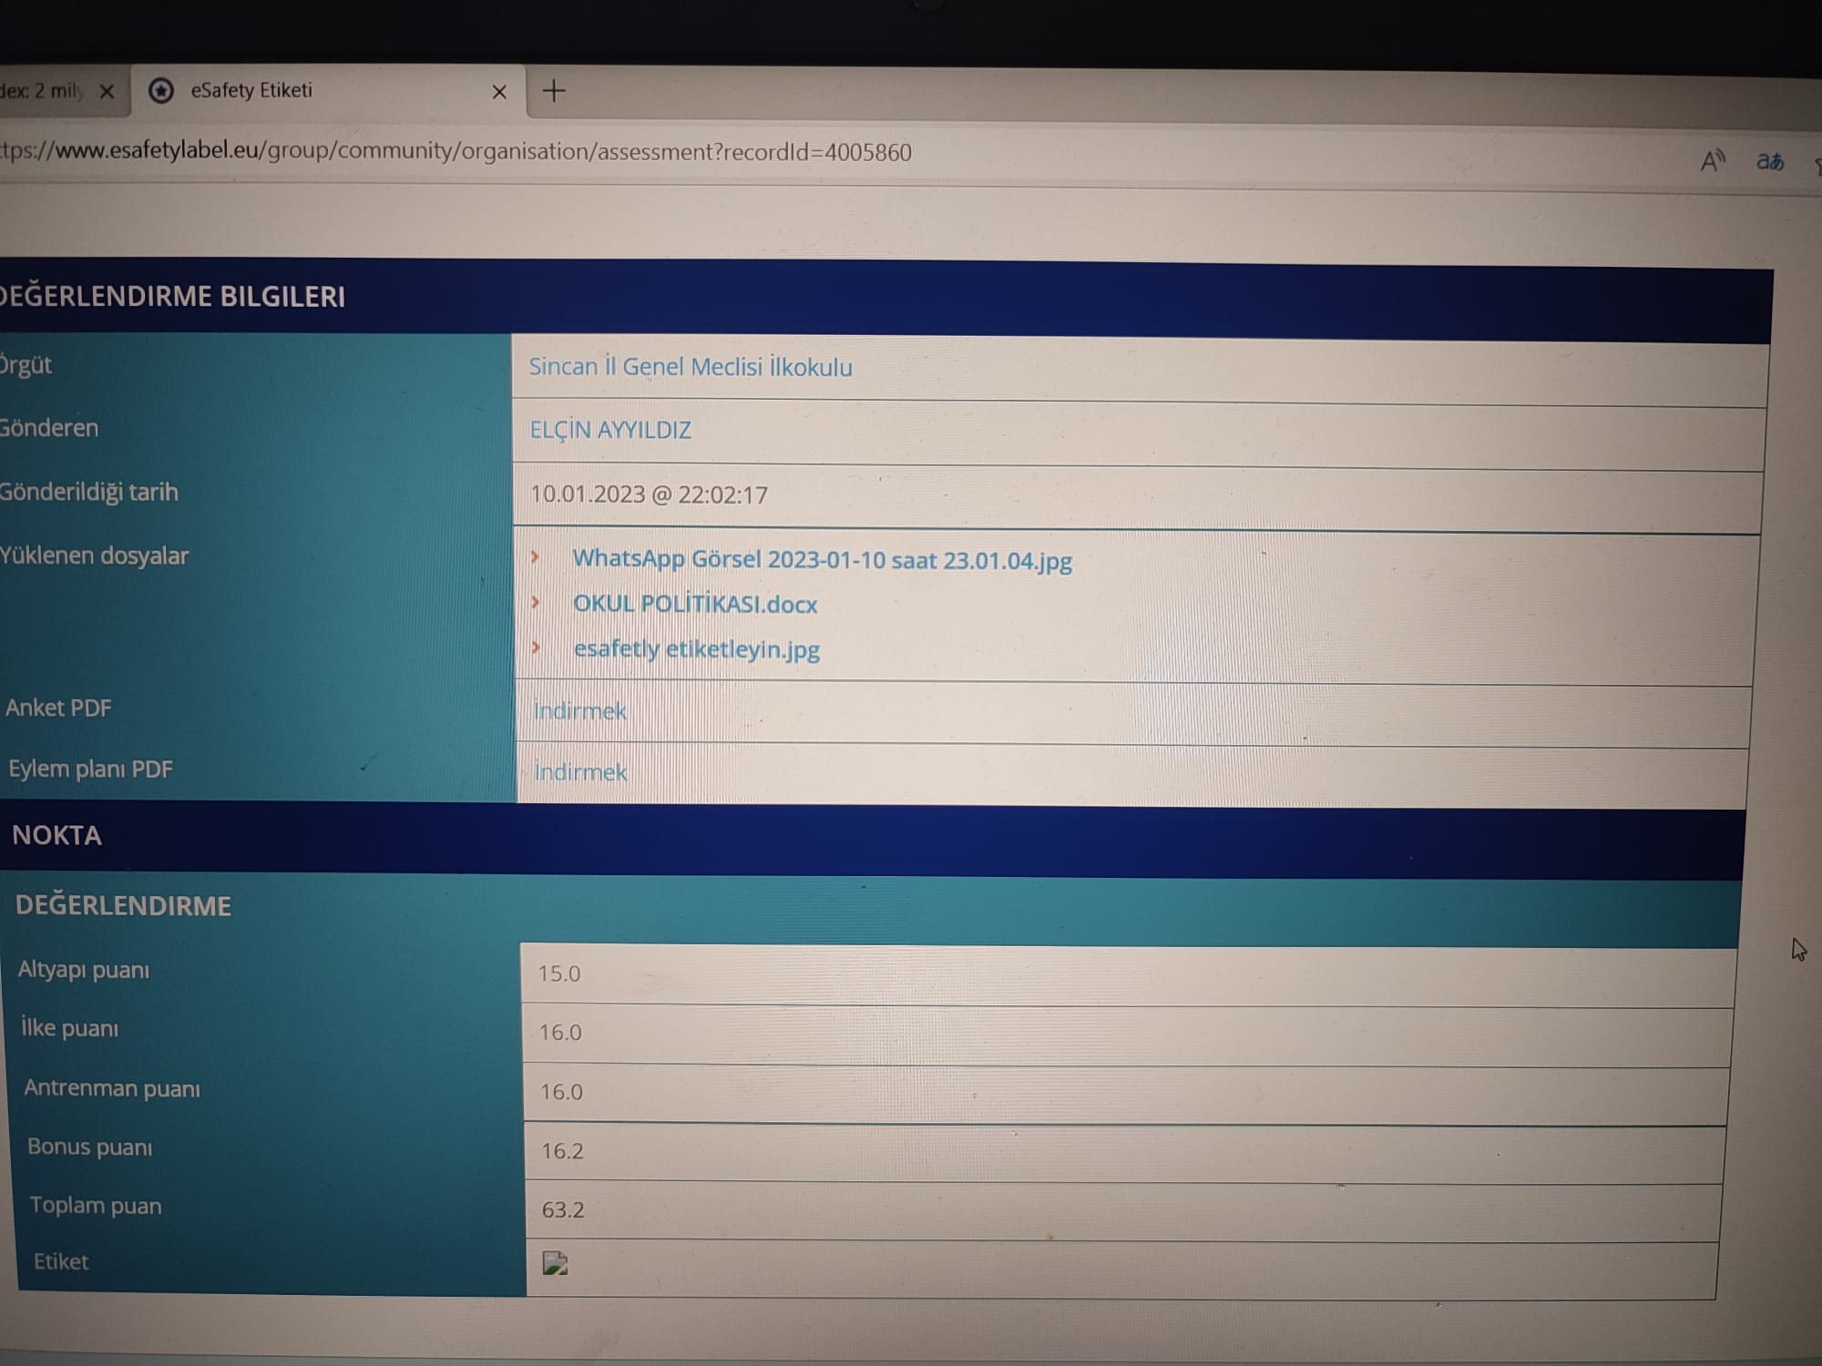The image size is (1822, 1366).
Task: Close the first partially visible tab
Action: (107, 91)
